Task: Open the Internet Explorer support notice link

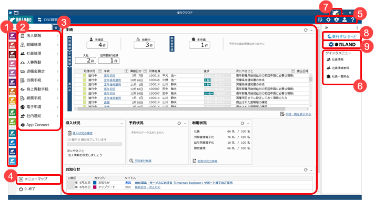Action: [184, 183]
